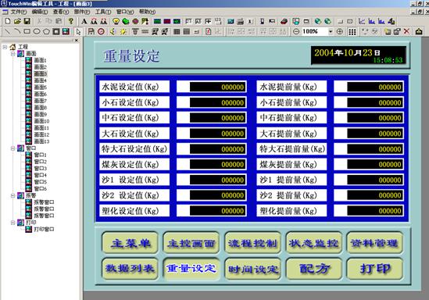
Task: Click the 打印 button on the panel
Action: [x=375, y=269]
